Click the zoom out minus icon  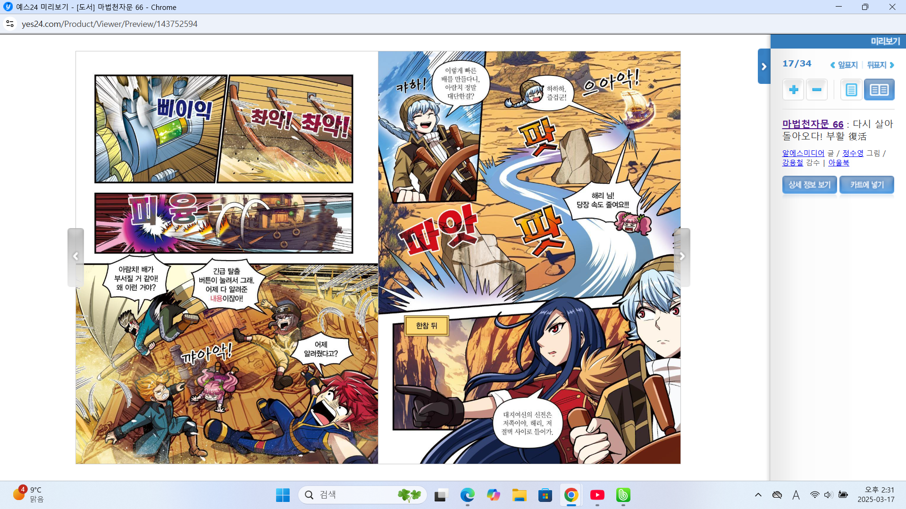click(x=817, y=90)
